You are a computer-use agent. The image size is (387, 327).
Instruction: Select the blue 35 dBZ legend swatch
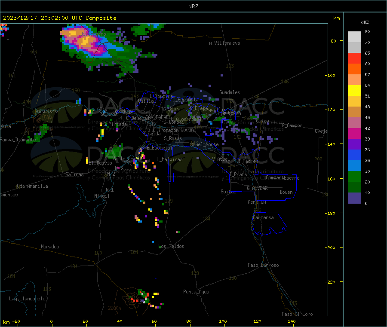(x=354, y=155)
